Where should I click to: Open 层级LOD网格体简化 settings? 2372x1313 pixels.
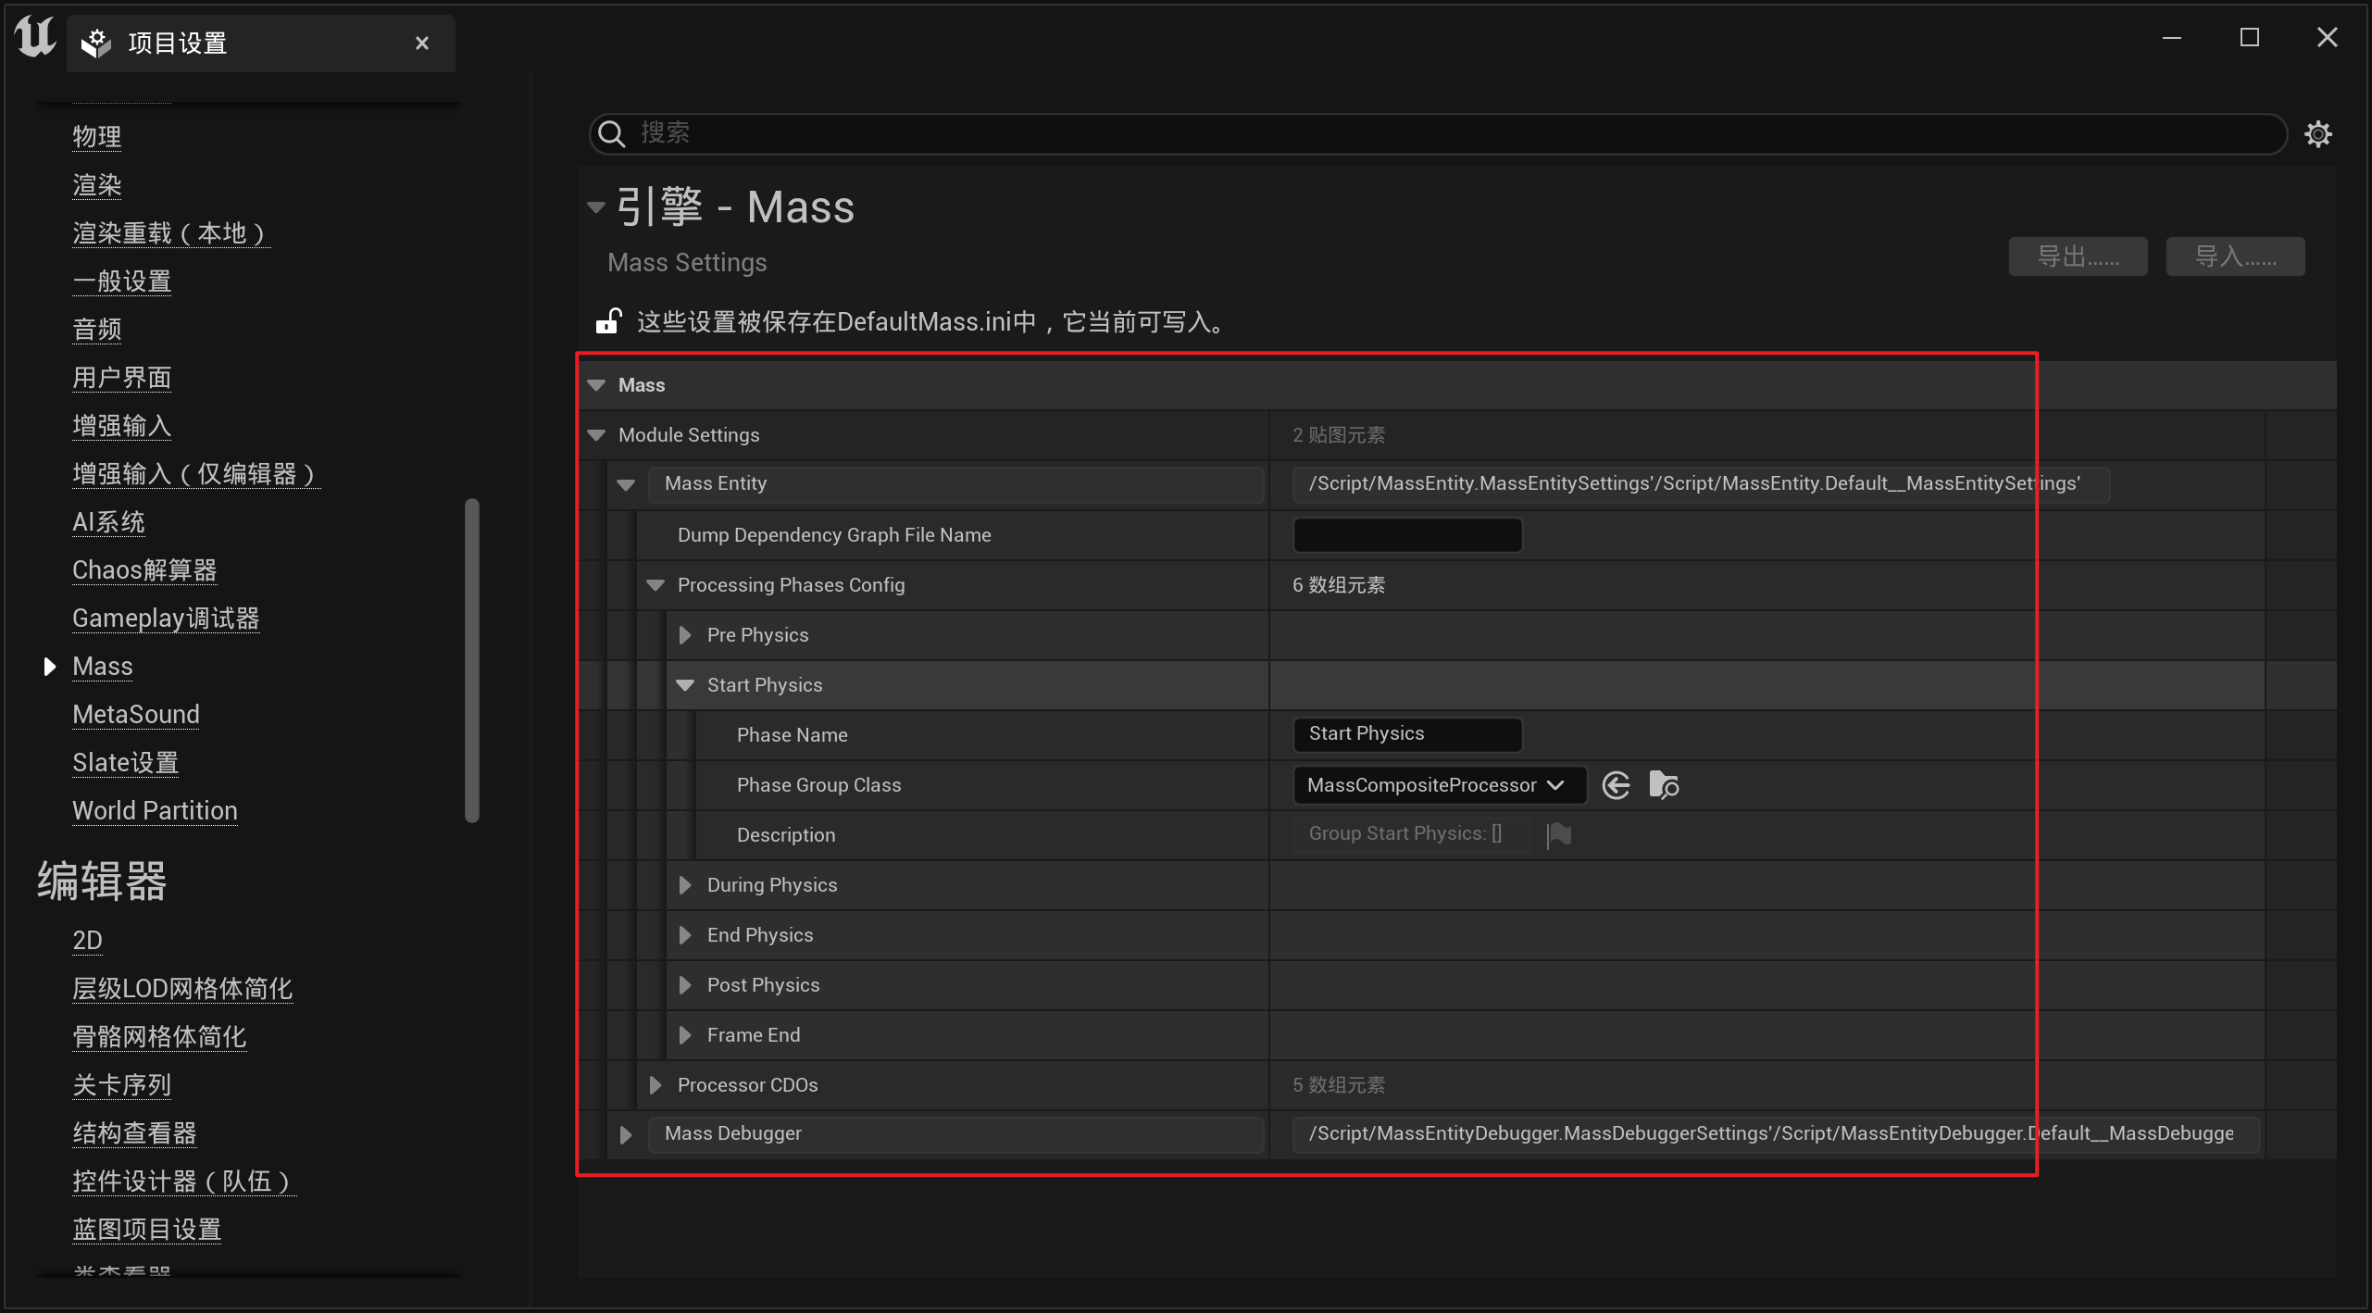[x=182, y=989]
